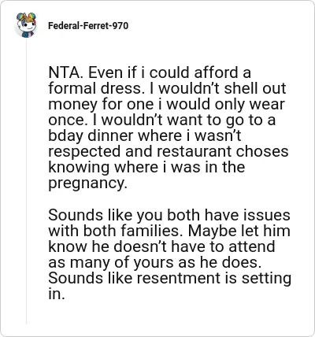The height and width of the screenshot is (337, 315).
Task: Click the line 'knowing where i was in the'
Action: (x=146, y=167)
